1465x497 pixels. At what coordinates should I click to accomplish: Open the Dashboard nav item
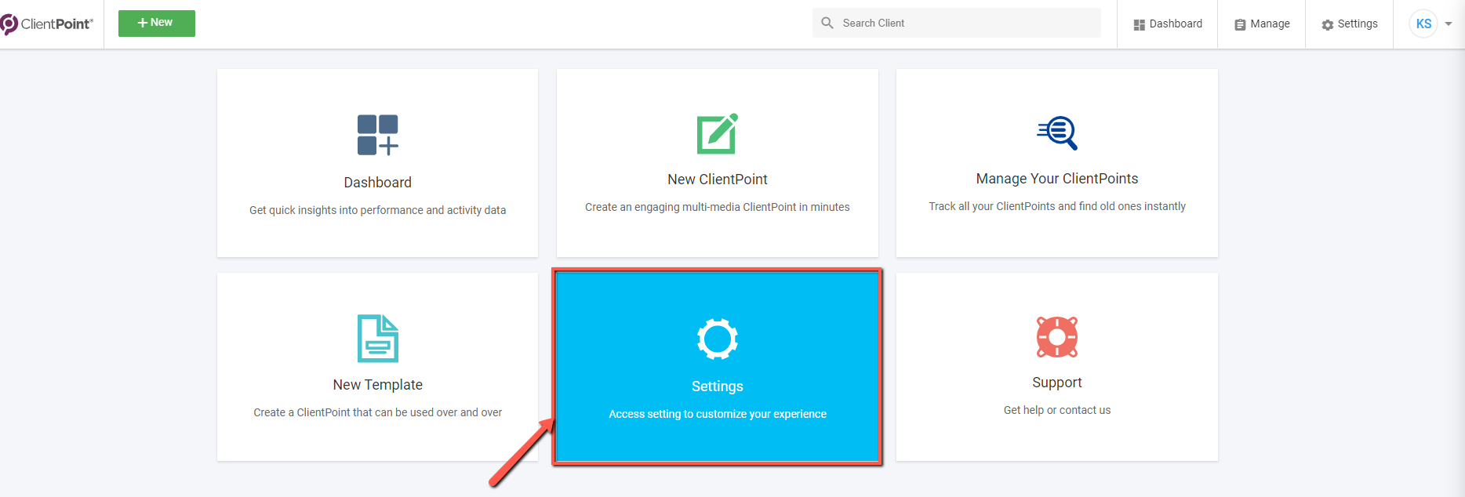pos(1168,24)
